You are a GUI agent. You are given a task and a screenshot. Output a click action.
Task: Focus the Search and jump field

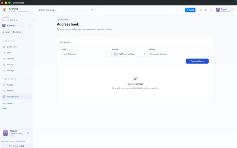click(x=66, y=10)
